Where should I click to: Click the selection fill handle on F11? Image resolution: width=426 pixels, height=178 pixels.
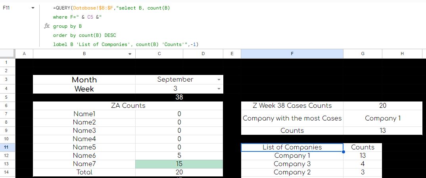tap(343, 152)
